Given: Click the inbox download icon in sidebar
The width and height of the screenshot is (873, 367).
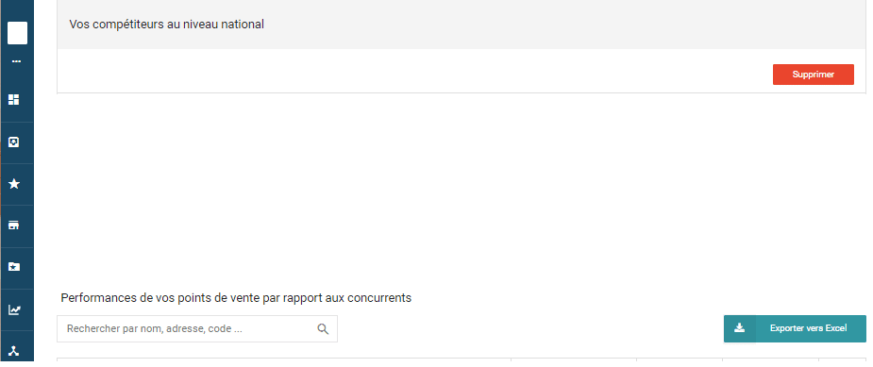Looking at the screenshot, I should 14,142.
